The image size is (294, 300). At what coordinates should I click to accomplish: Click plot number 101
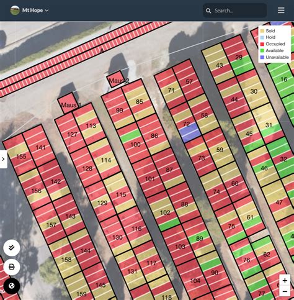click(x=150, y=179)
